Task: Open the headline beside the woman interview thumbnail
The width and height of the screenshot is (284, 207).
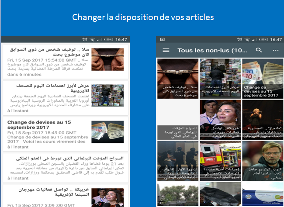Action: click(x=54, y=192)
